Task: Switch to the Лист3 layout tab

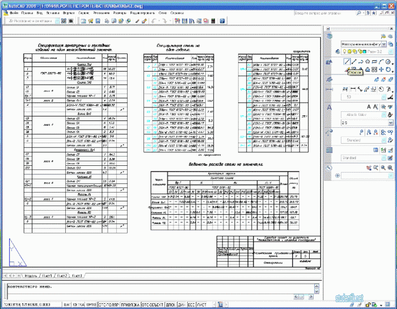Action: coord(77,275)
